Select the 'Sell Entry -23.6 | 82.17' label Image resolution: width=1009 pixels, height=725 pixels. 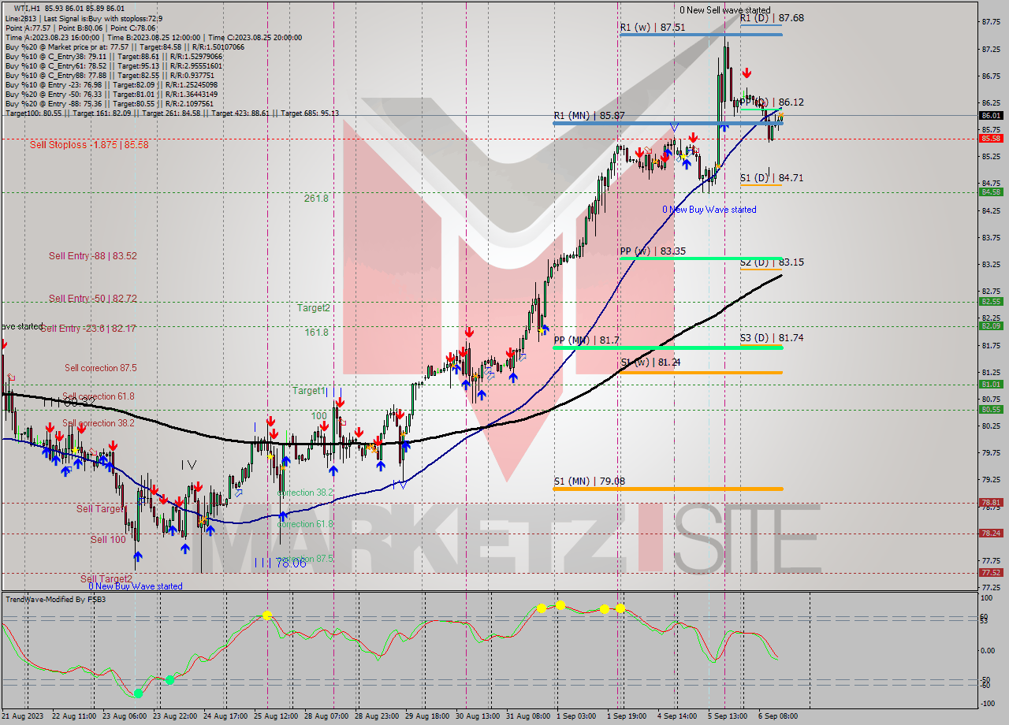tap(87, 329)
